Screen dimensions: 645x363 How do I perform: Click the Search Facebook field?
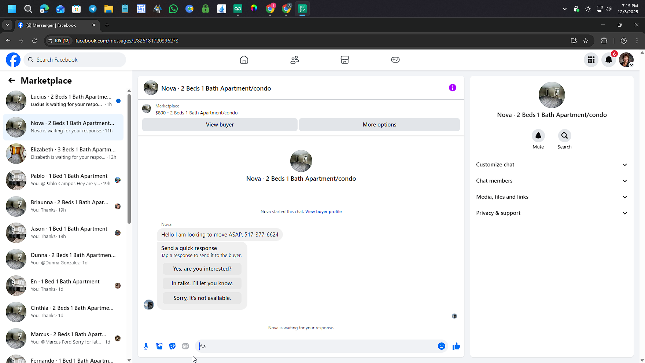coord(75,60)
